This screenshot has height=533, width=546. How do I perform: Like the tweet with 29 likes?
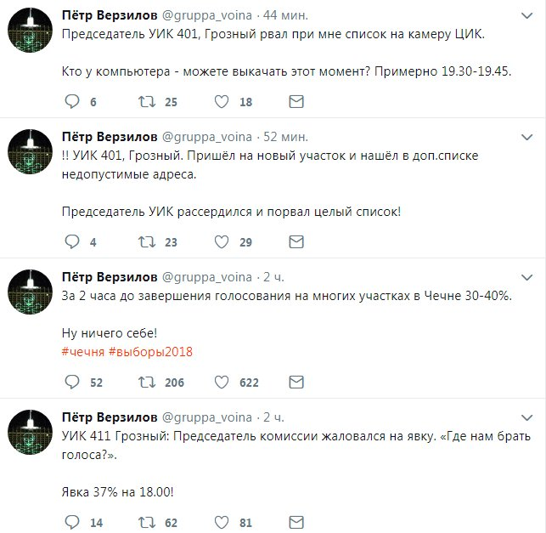[222, 242]
